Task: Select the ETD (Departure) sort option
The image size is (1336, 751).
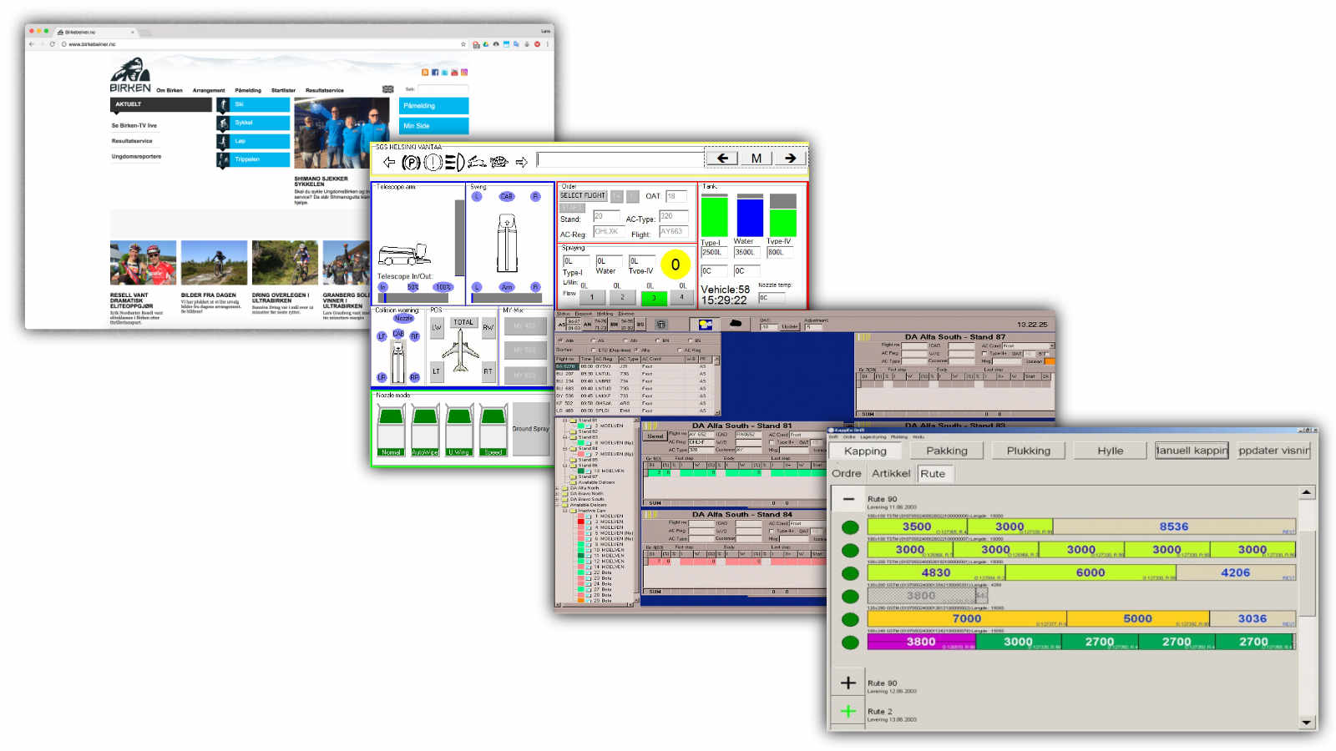Action: [x=593, y=350]
